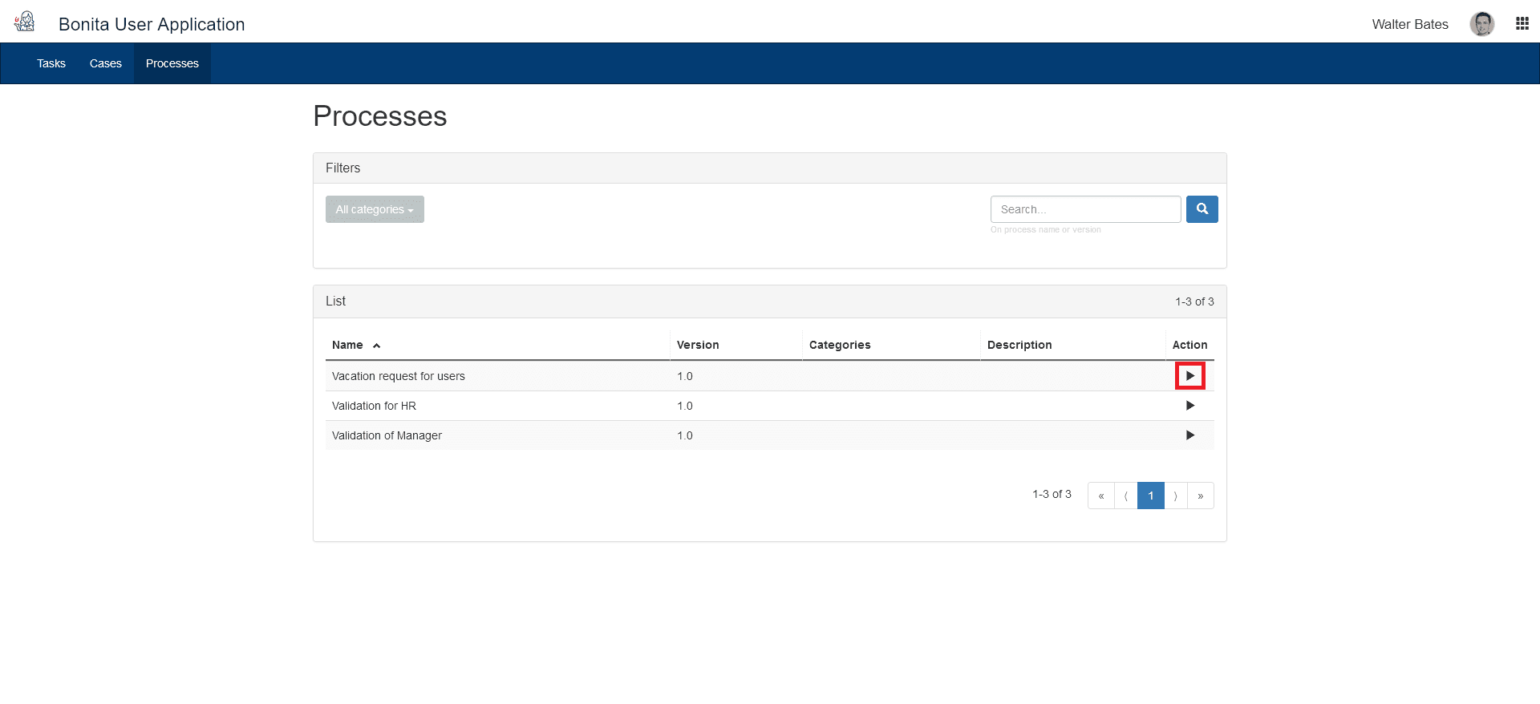The width and height of the screenshot is (1540, 704).
Task: Open the application grid menu icon
Action: click(x=1522, y=24)
